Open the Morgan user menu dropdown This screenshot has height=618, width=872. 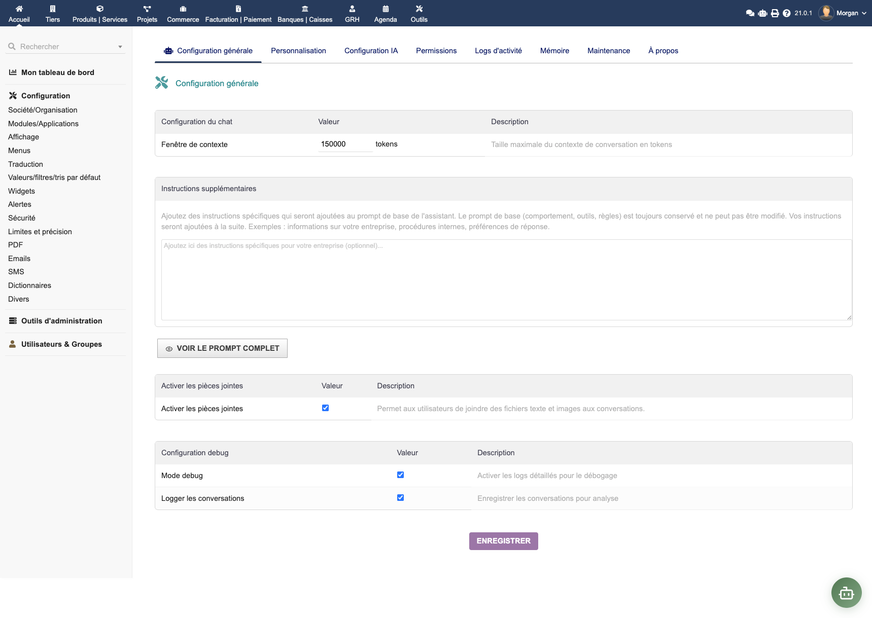[847, 13]
